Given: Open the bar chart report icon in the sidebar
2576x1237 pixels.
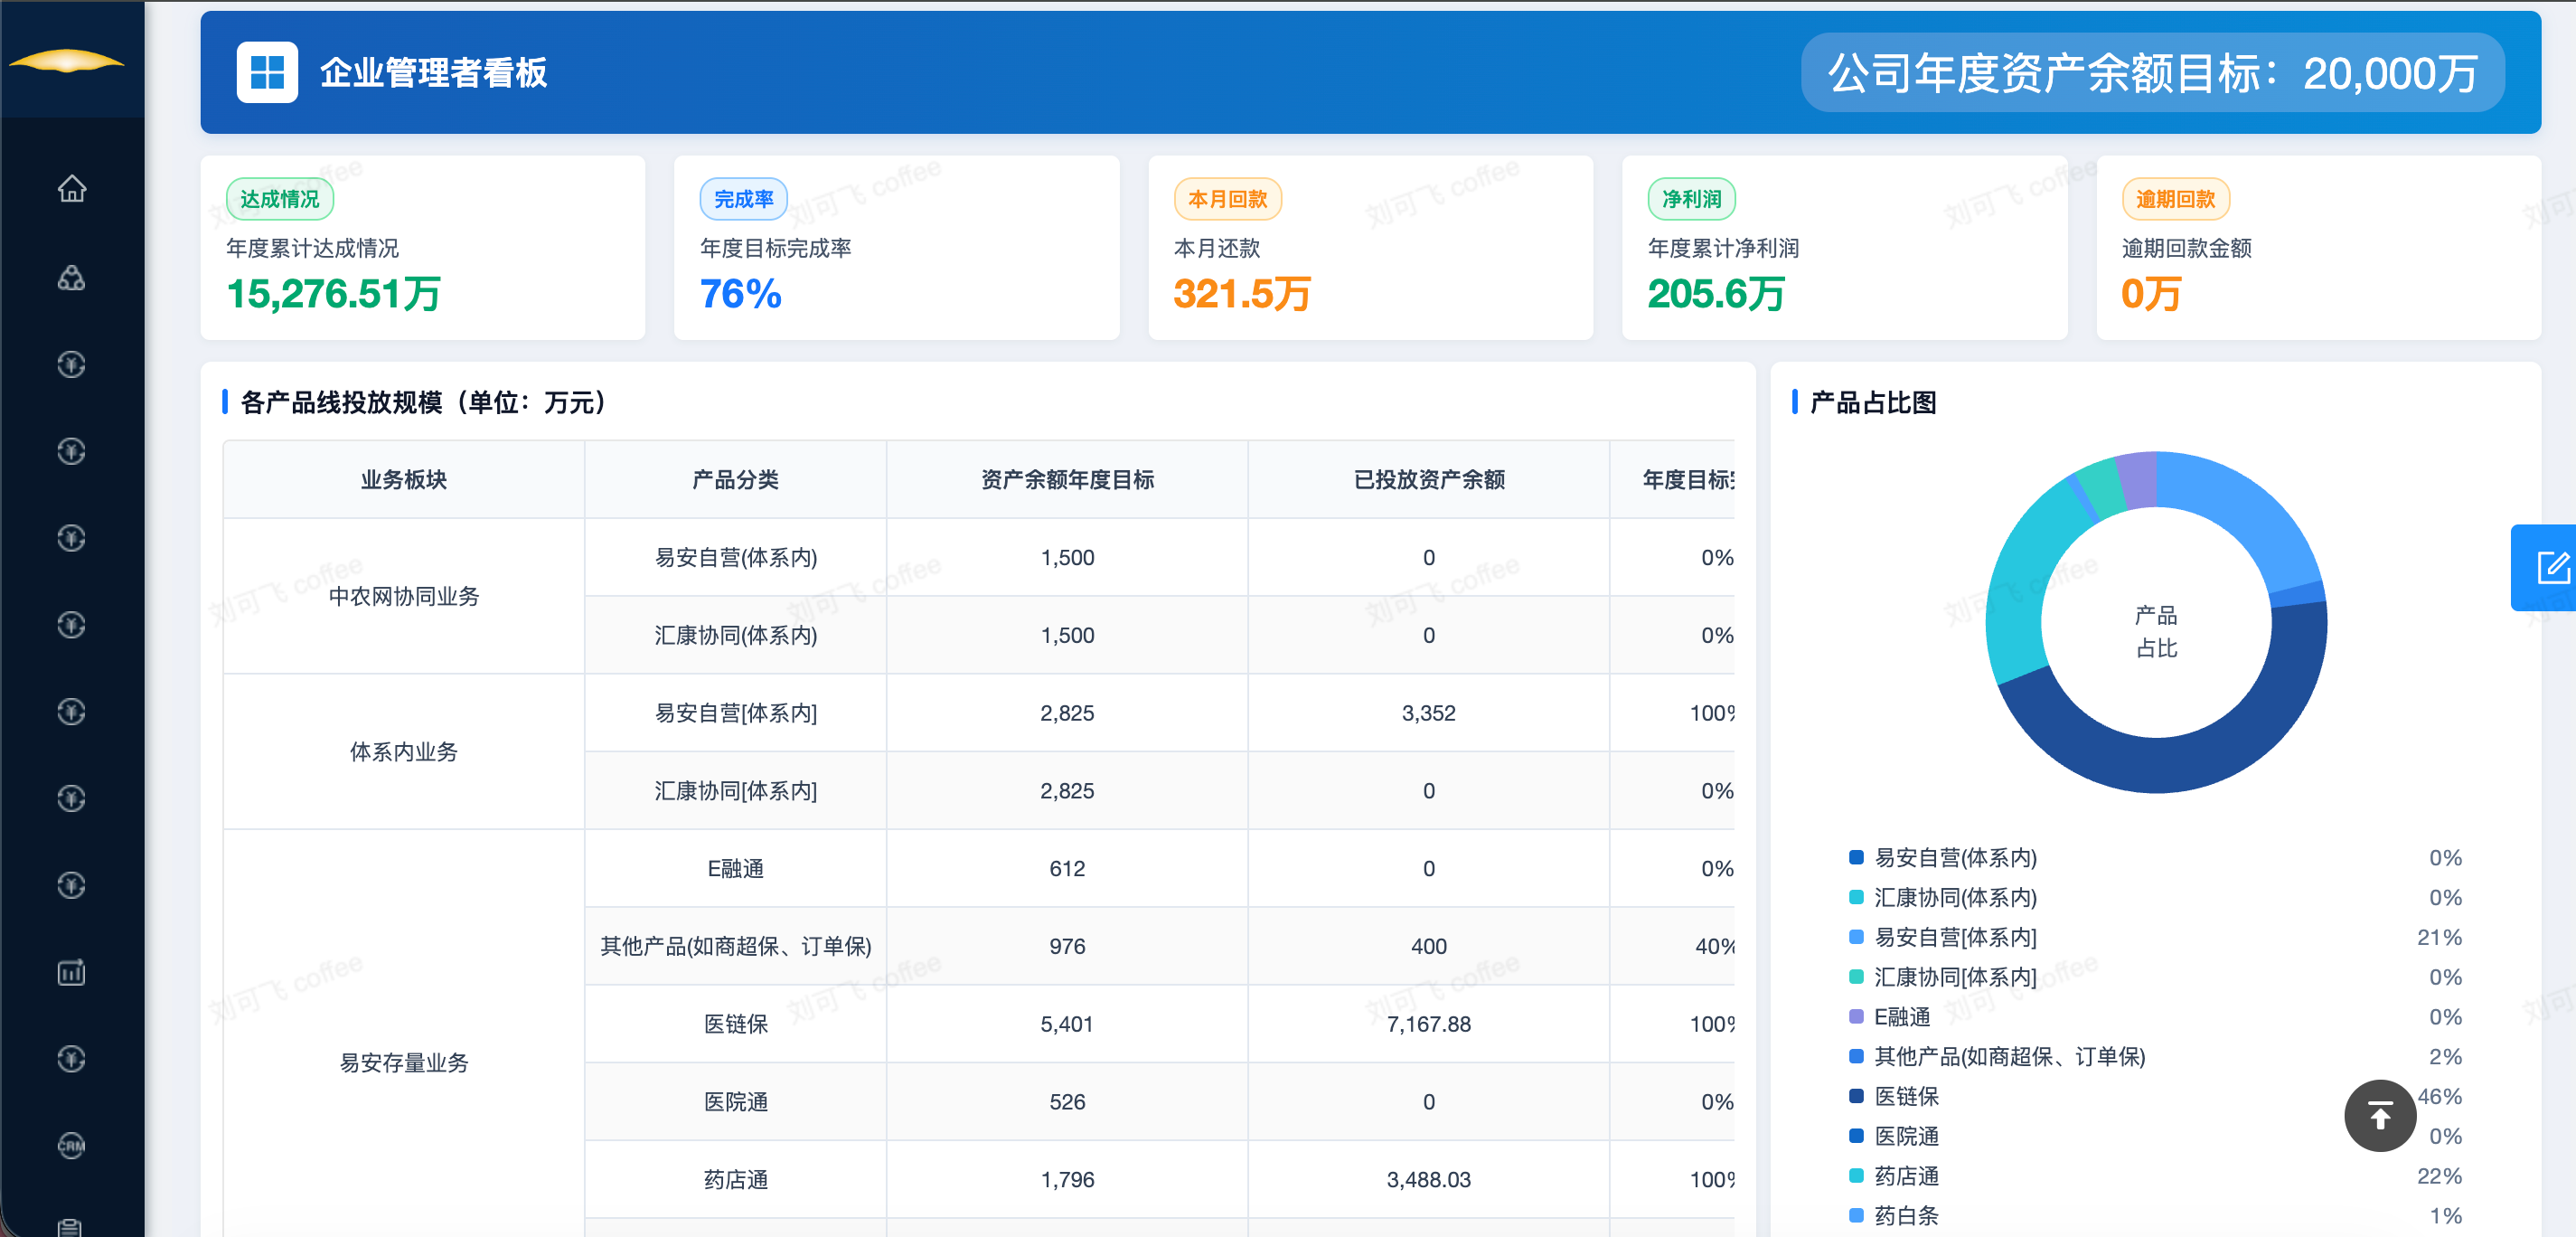Looking at the screenshot, I should 71,972.
